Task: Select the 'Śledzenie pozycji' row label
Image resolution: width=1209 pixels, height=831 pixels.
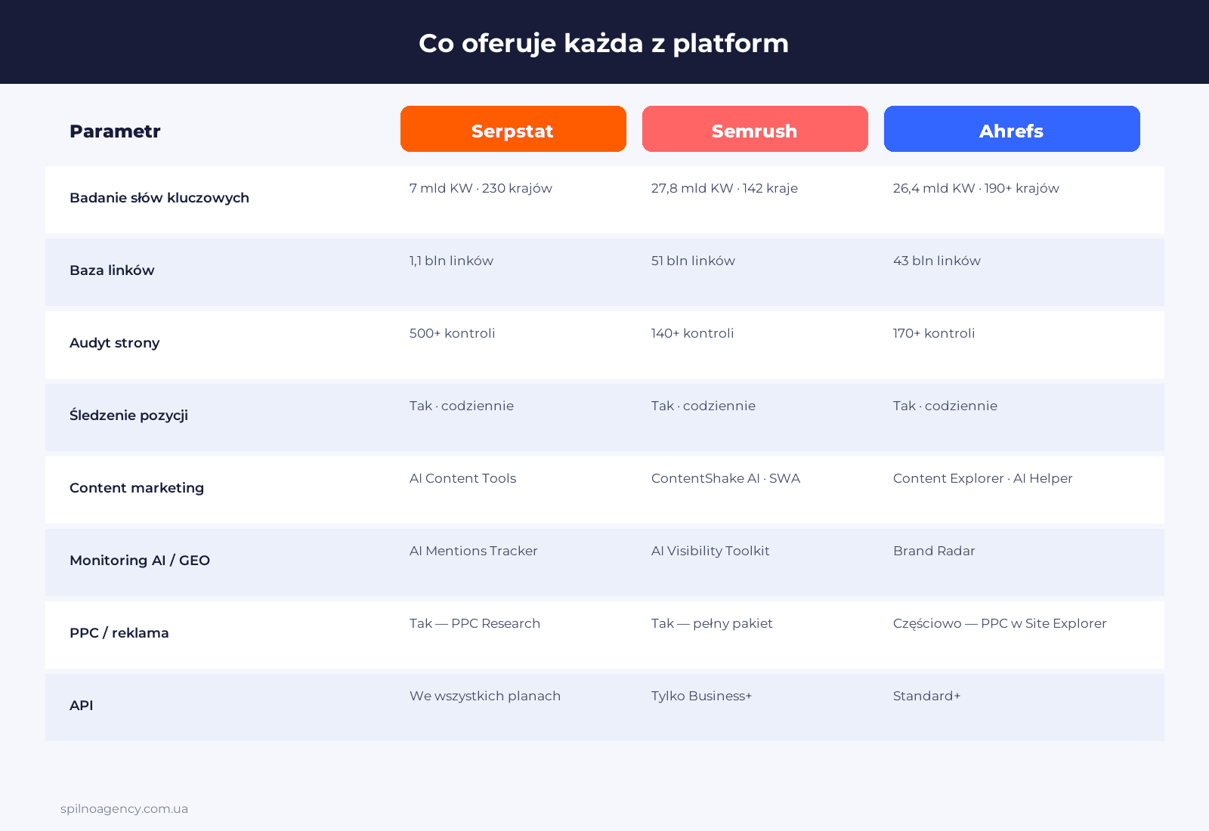Action: (x=128, y=415)
